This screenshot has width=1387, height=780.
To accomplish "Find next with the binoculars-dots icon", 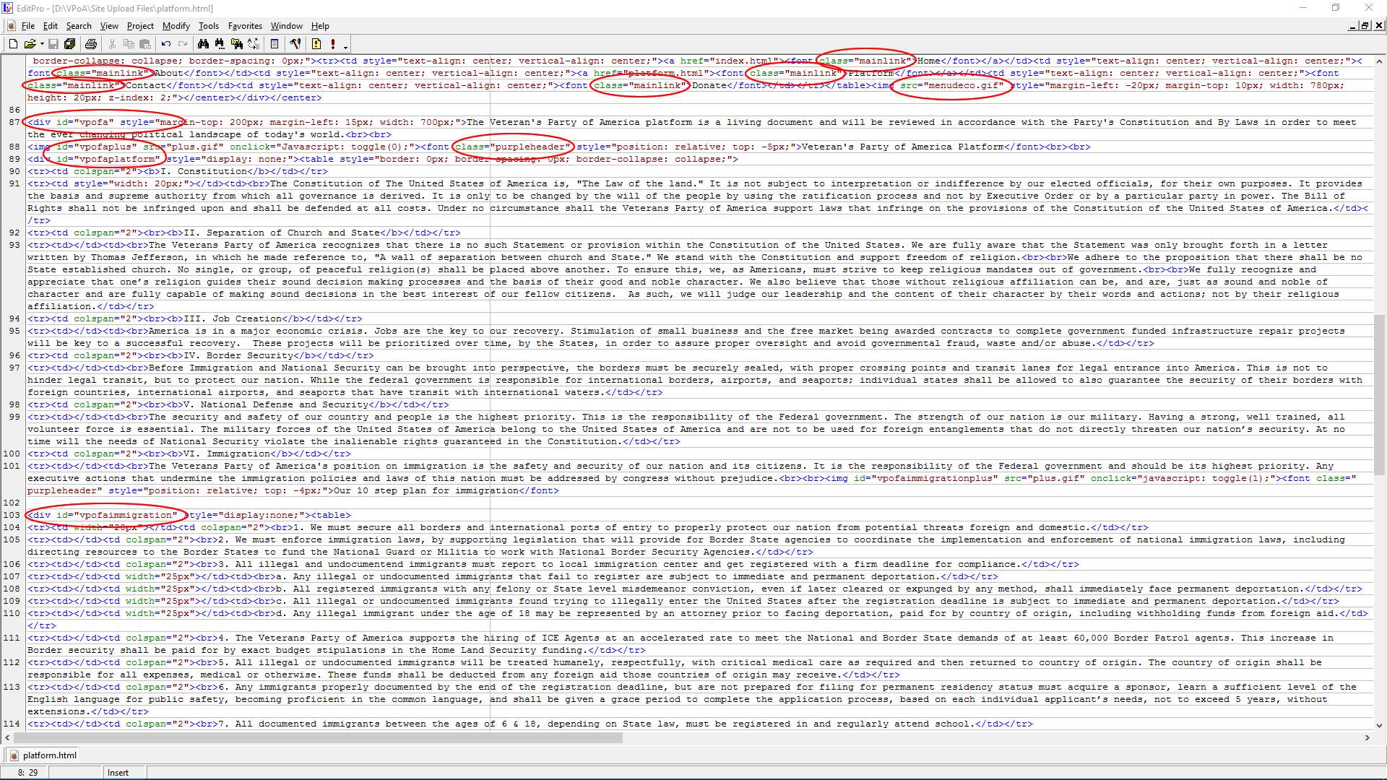I will (220, 44).
